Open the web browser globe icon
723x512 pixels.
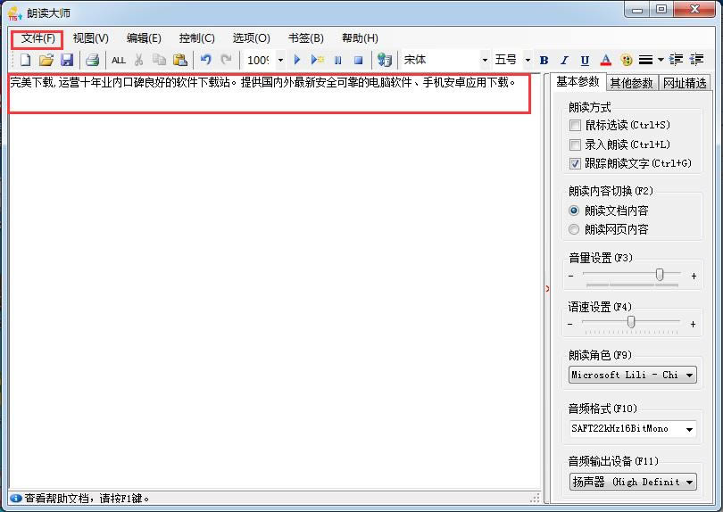click(x=384, y=60)
